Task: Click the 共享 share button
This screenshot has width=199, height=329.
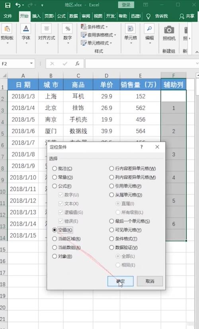Action: click(x=187, y=16)
